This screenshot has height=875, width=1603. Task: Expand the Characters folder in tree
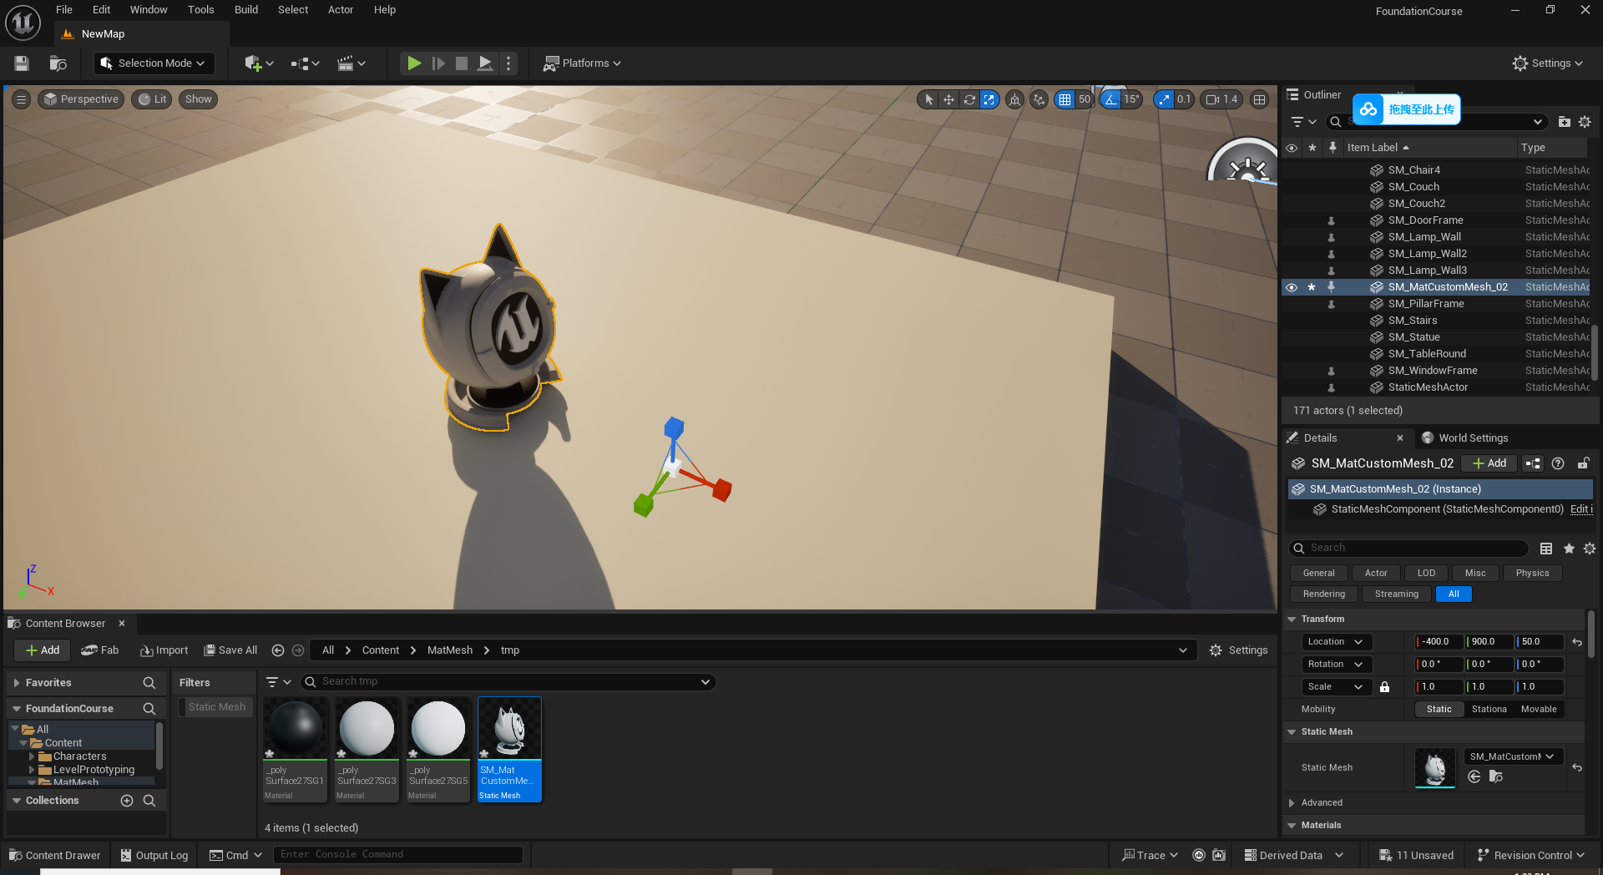coord(32,756)
